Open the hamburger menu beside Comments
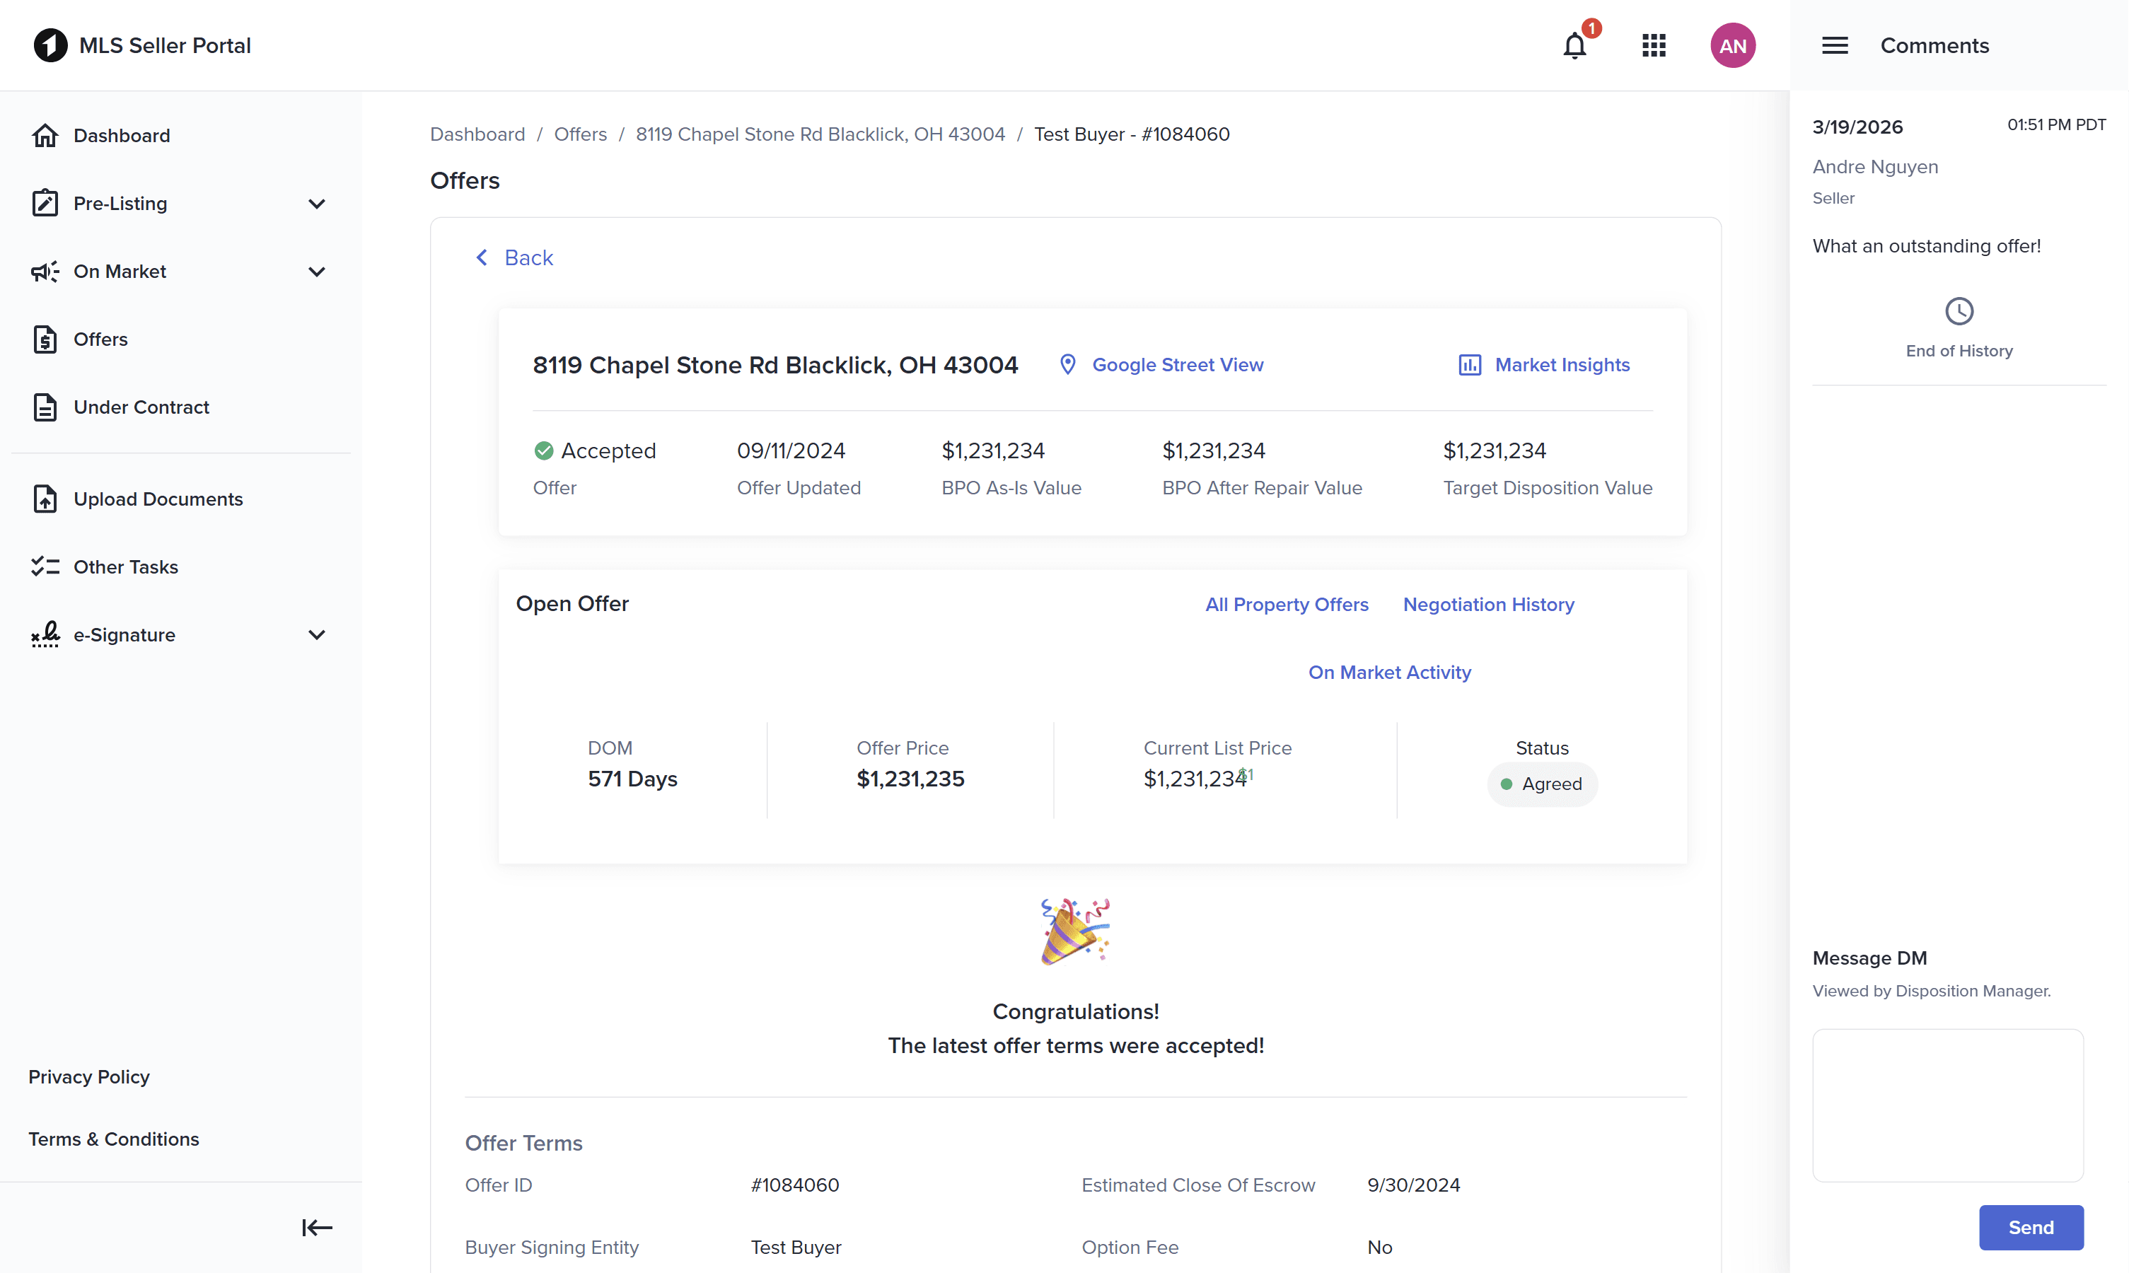 1835,45
